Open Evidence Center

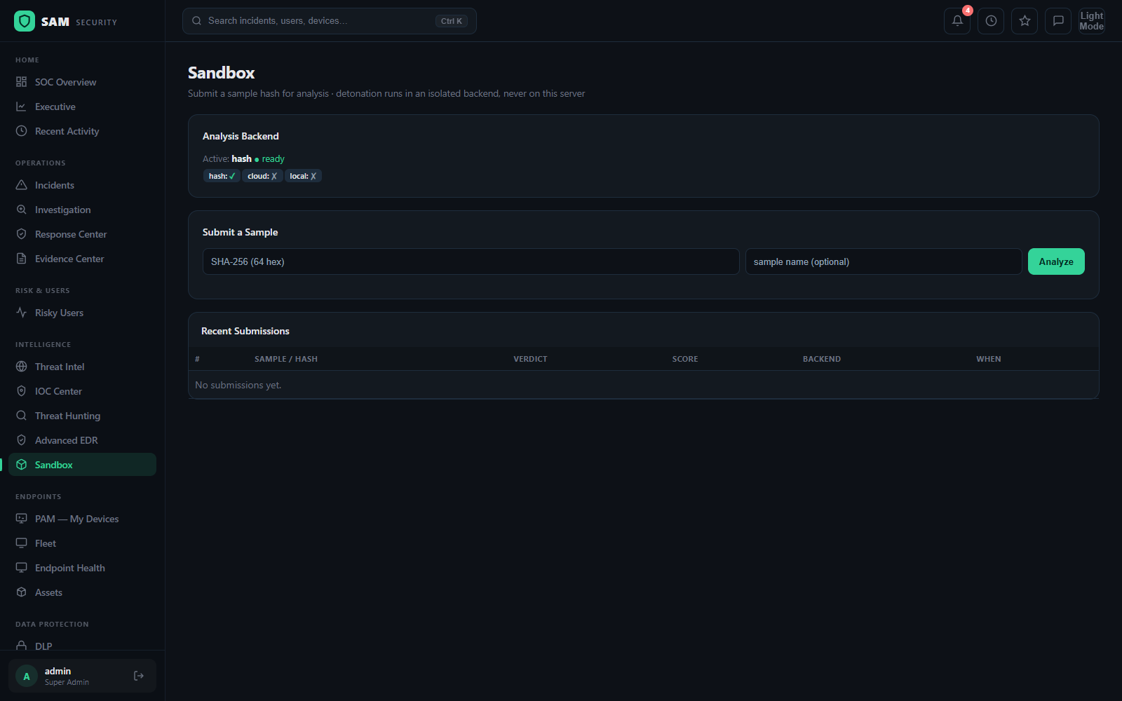click(82, 259)
